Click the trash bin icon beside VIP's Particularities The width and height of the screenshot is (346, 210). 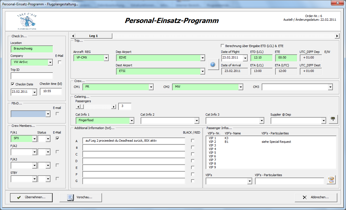pos(331,180)
